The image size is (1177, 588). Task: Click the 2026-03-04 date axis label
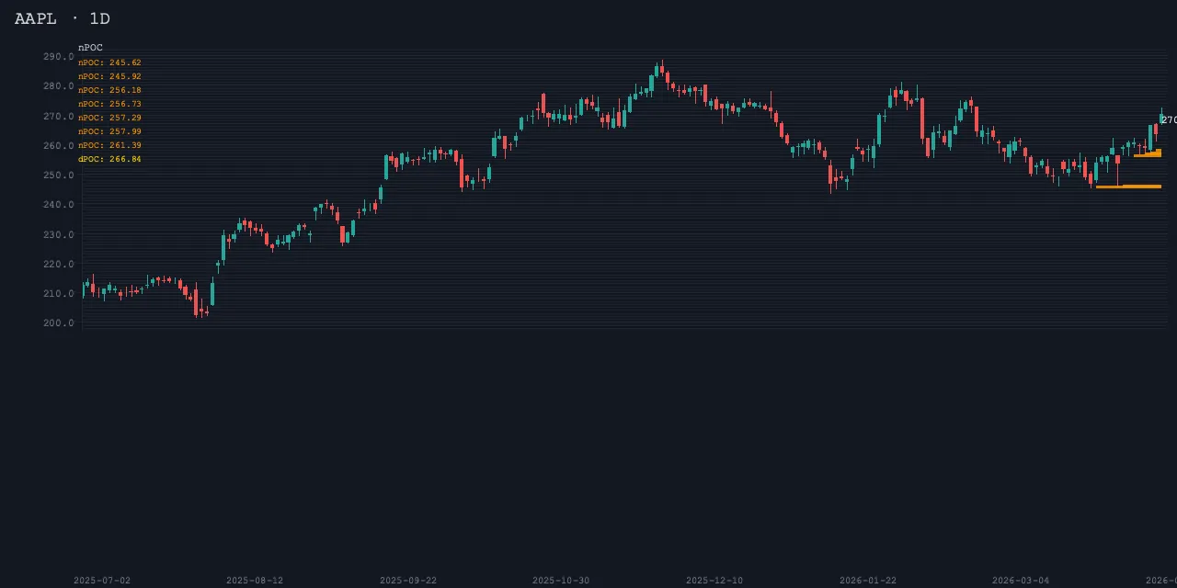coord(1021,581)
